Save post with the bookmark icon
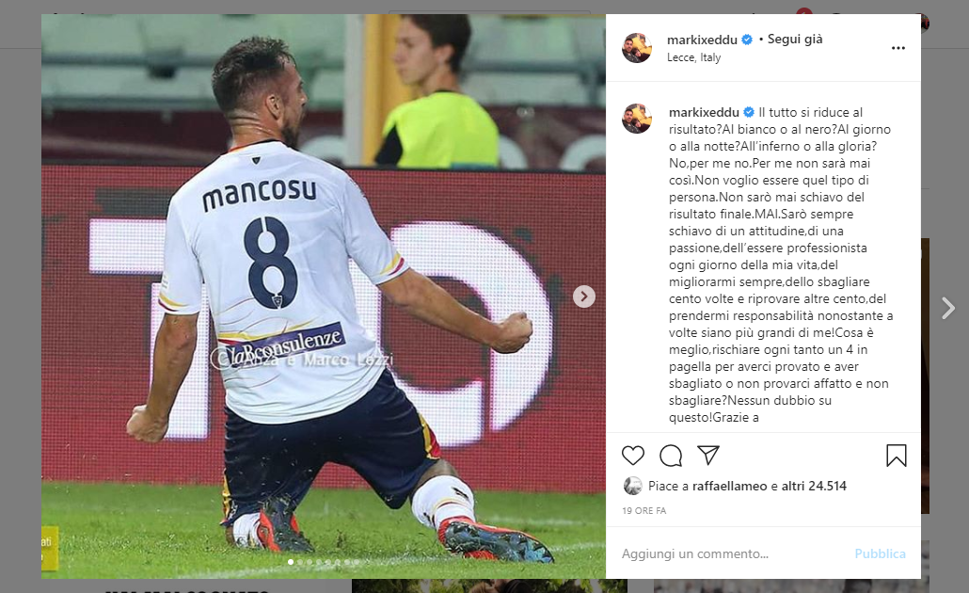The width and height of the screenshot is (969, 593). click(896, 456)
